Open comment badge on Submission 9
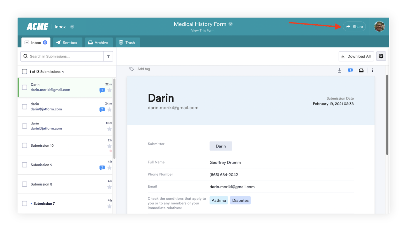 (102, 168)
